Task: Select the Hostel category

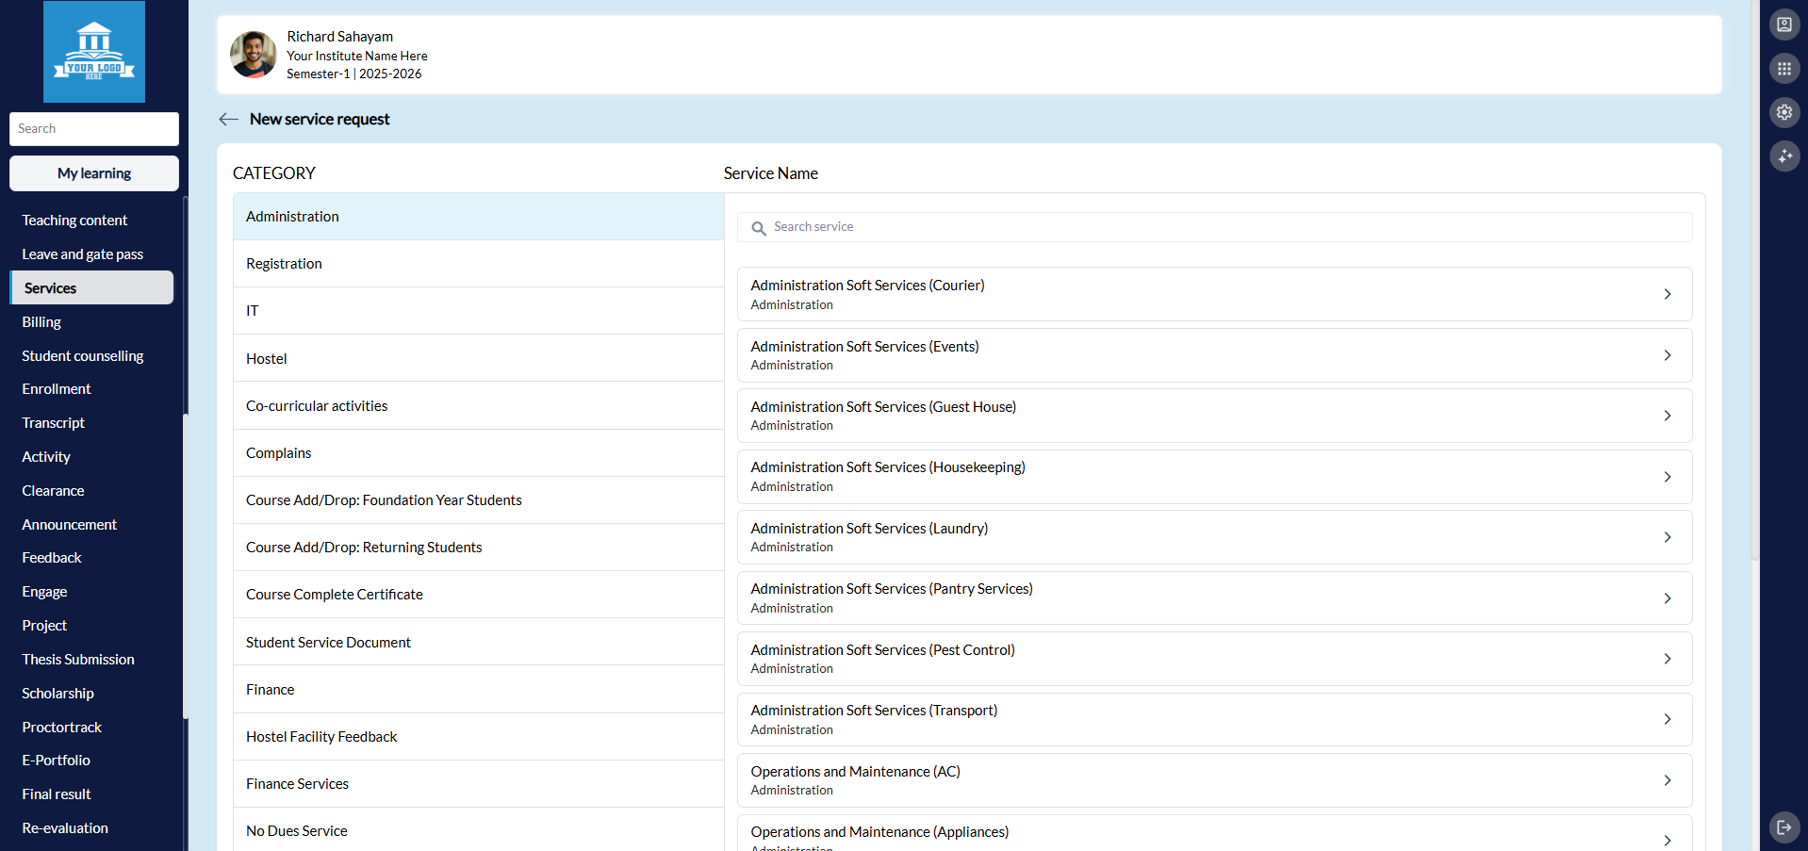Action: click(x=267, y=359)
